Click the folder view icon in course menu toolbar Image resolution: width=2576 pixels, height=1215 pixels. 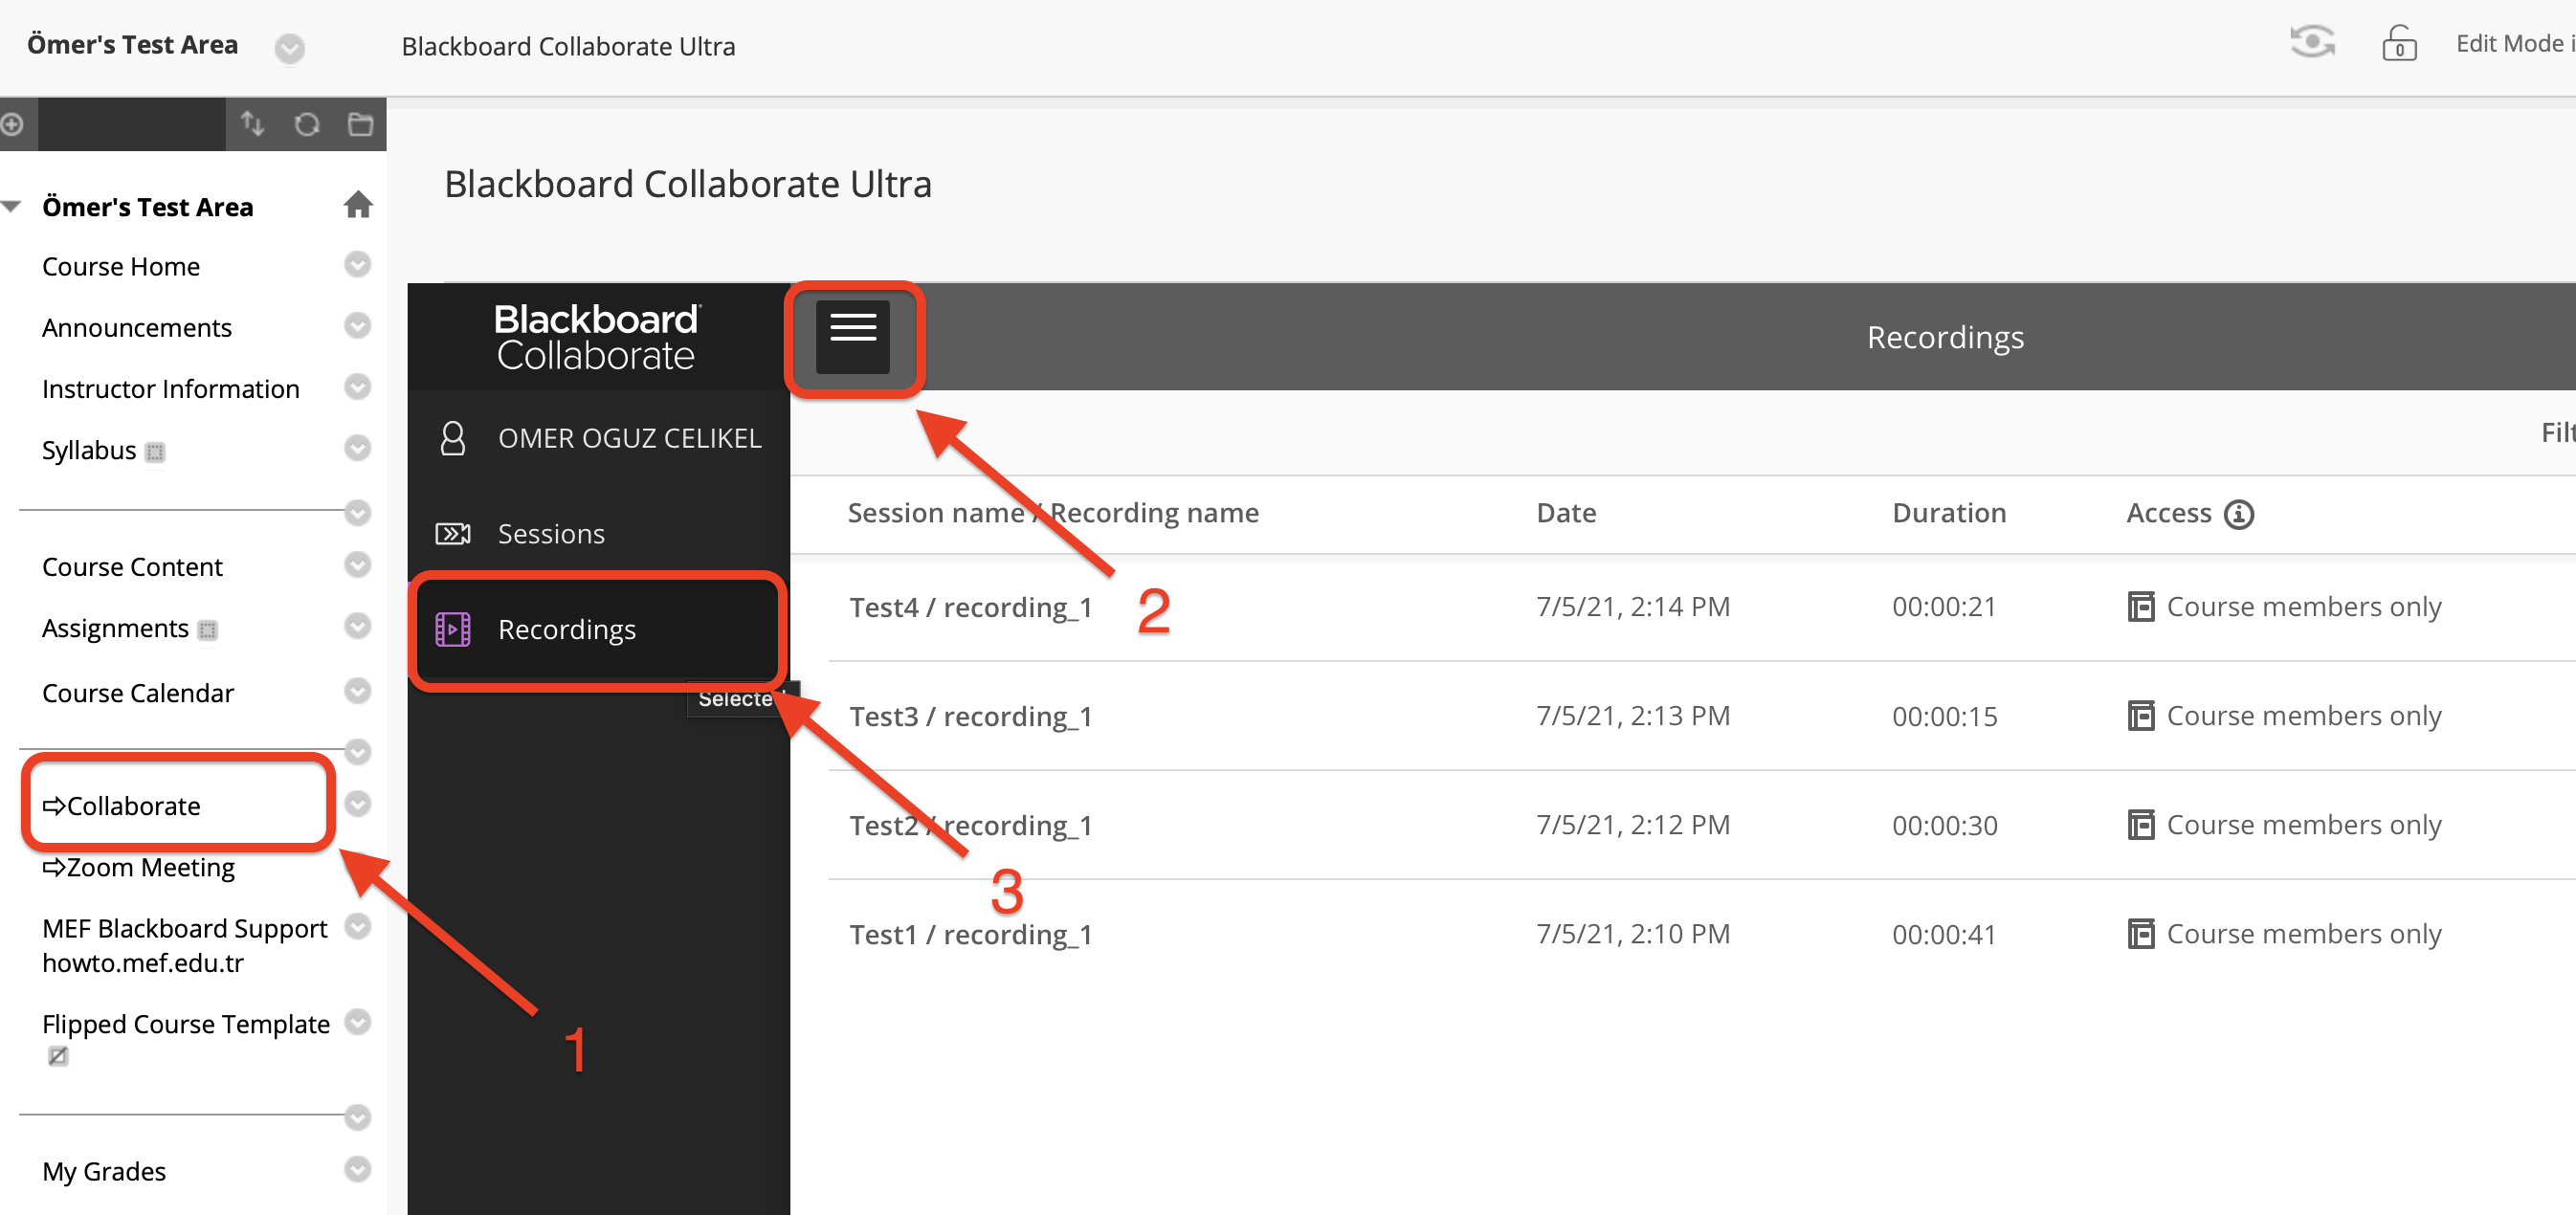click(x=360, y=124)
